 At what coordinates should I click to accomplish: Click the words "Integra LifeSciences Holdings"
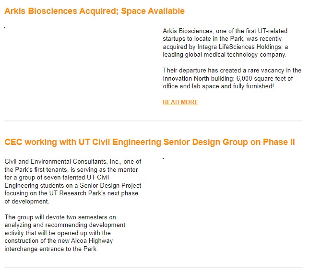(239, 47)
